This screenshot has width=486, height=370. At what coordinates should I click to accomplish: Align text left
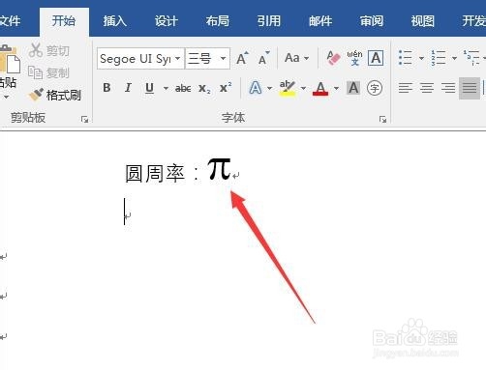tap(406, 88)
